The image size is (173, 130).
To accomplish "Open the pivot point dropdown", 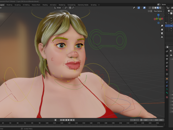I will 66,8.
